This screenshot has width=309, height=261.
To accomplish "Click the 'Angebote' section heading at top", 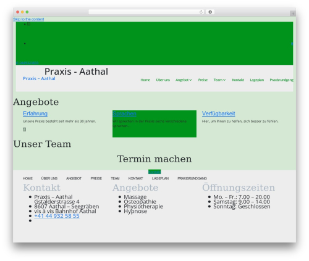I will [36, 102].
